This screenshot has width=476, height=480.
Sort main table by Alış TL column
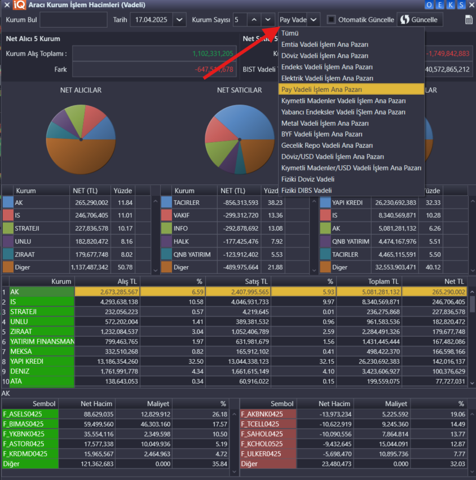tap(108, 281)
